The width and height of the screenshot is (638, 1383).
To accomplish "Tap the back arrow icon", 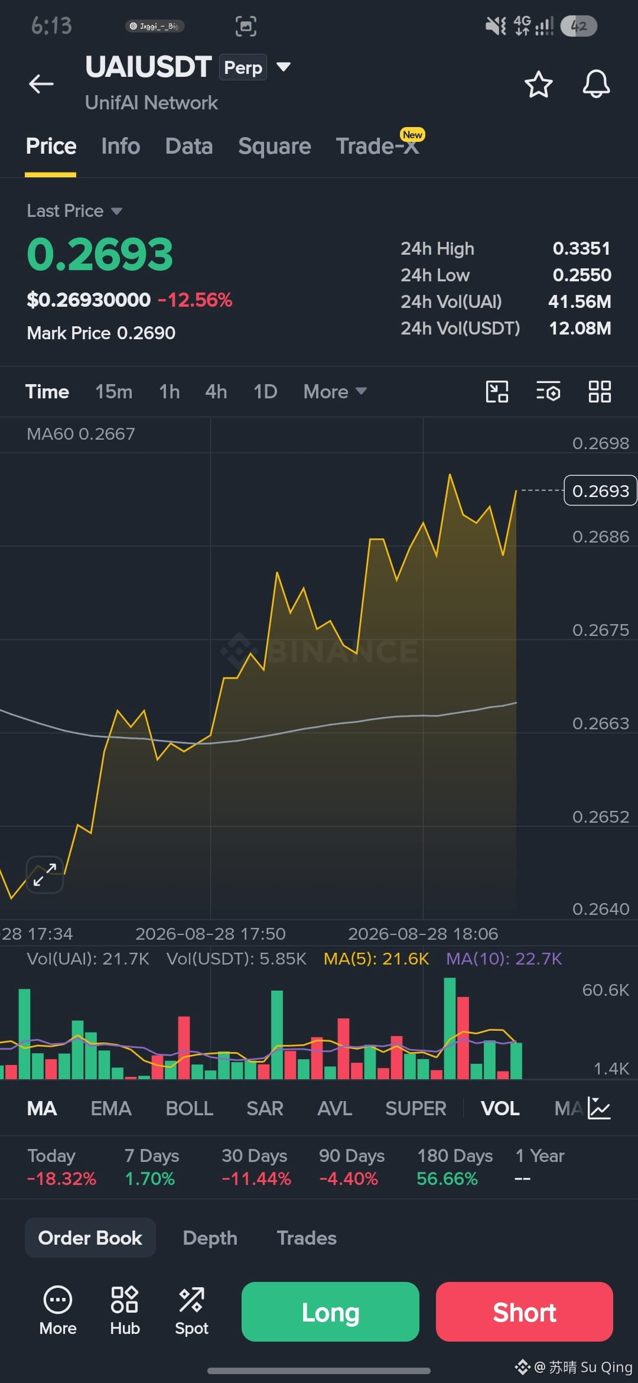I will 41,84.
